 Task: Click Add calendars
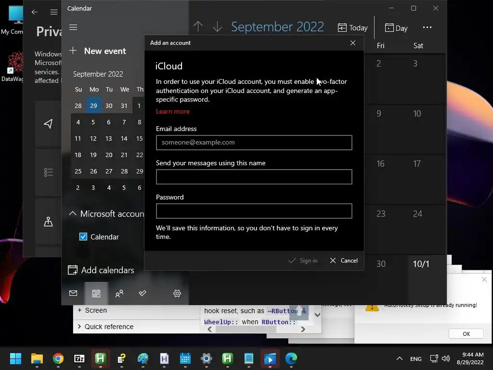(101, 270)
